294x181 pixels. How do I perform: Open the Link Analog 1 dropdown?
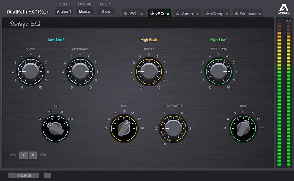(x=64, y=11)
